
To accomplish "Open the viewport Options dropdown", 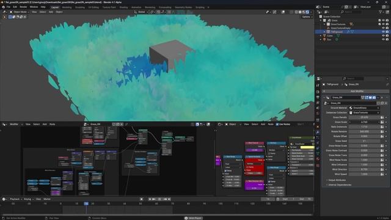I will [307, 17].
